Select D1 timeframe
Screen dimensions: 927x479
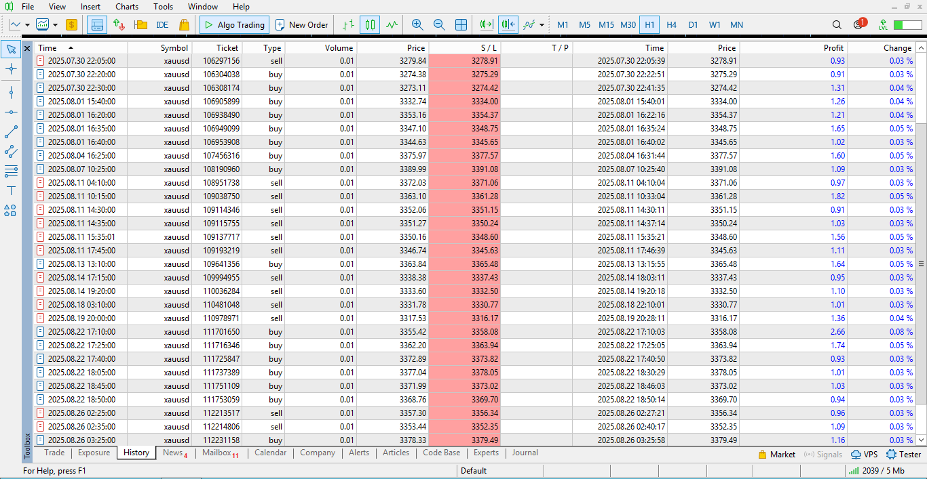click(x=693, y=25)
